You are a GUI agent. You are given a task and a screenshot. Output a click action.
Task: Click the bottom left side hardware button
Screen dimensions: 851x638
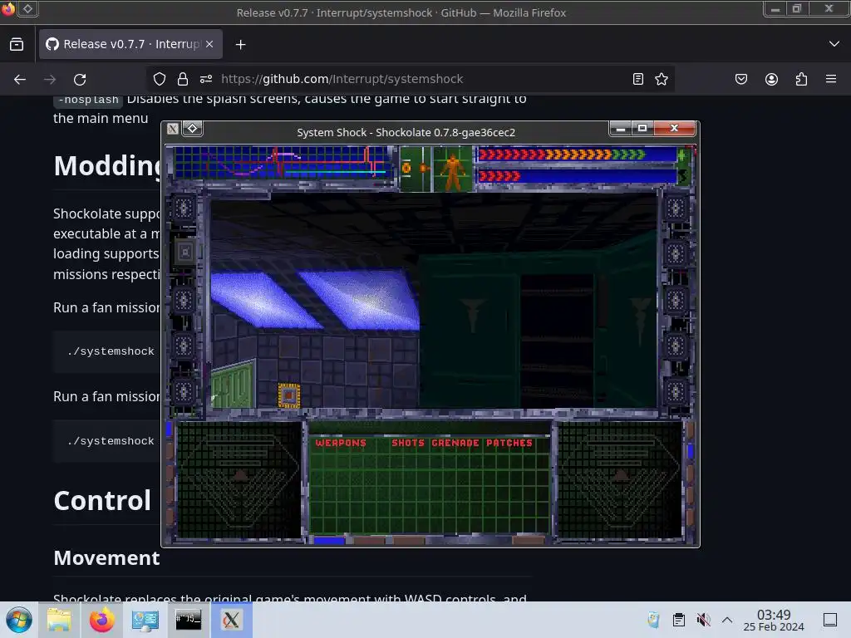[184, 392]
